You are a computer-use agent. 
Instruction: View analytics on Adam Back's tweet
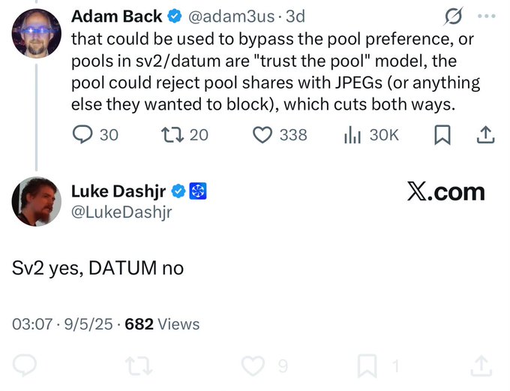click(352, 135)
